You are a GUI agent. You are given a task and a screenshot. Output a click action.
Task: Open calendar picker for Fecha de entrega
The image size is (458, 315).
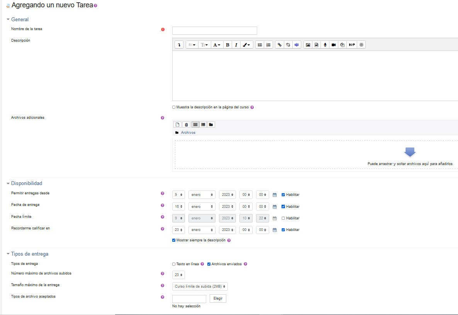click(275, 207)
